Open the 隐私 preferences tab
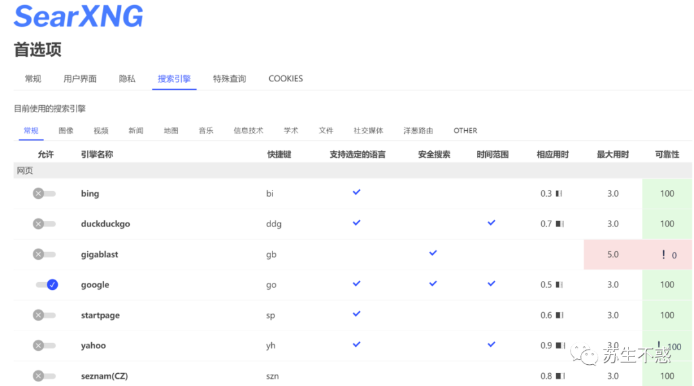Screen dimensions: 694x386 (127, 79)
